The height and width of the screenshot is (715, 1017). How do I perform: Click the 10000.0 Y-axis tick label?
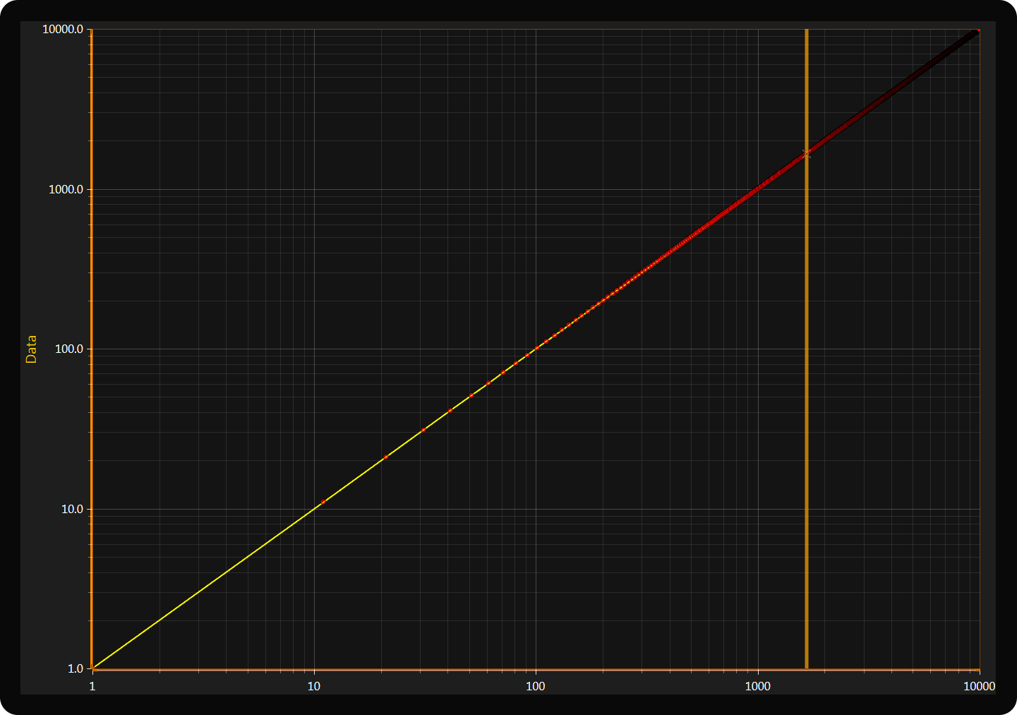(63, 30)
